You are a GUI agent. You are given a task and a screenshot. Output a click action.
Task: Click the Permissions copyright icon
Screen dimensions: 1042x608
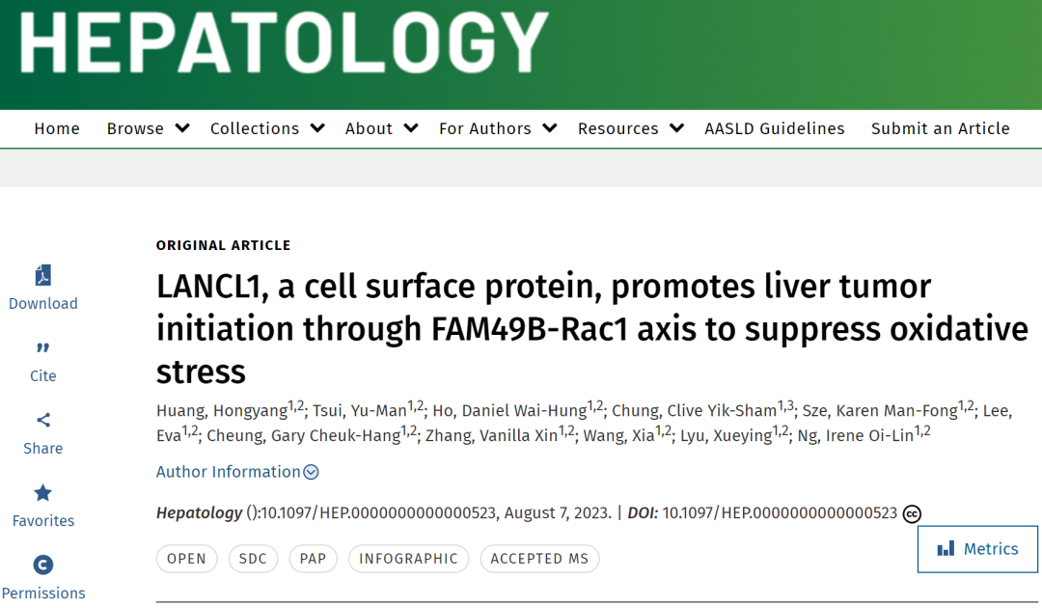[43, 566]
